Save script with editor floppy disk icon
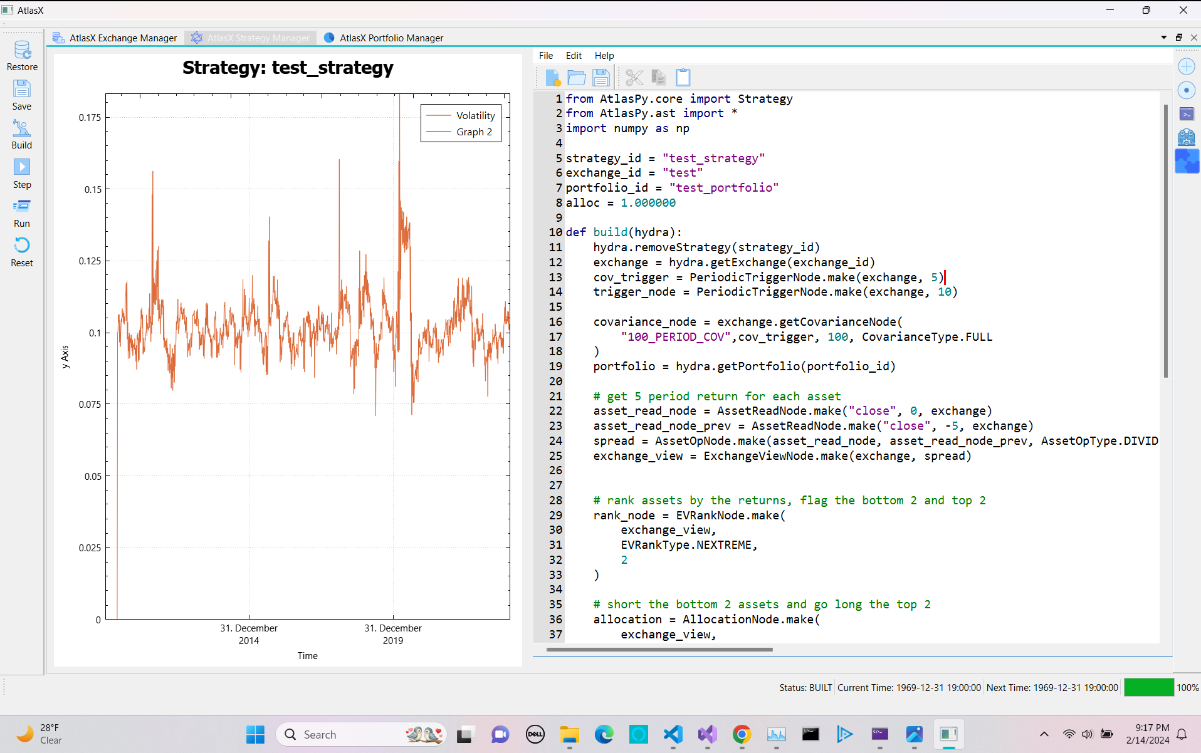 tap(601, 78)
